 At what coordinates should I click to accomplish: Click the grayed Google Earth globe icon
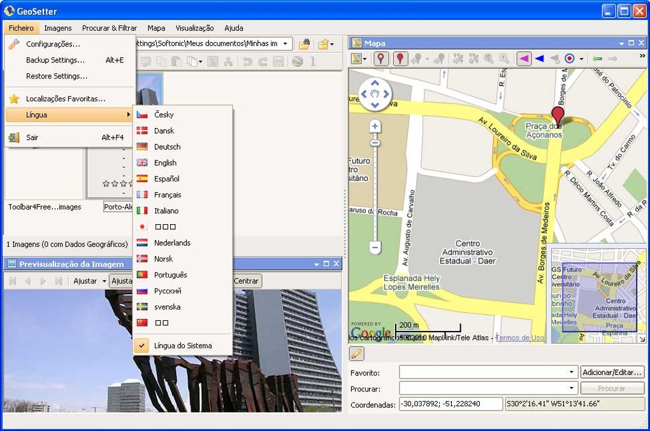coord(297,61)
